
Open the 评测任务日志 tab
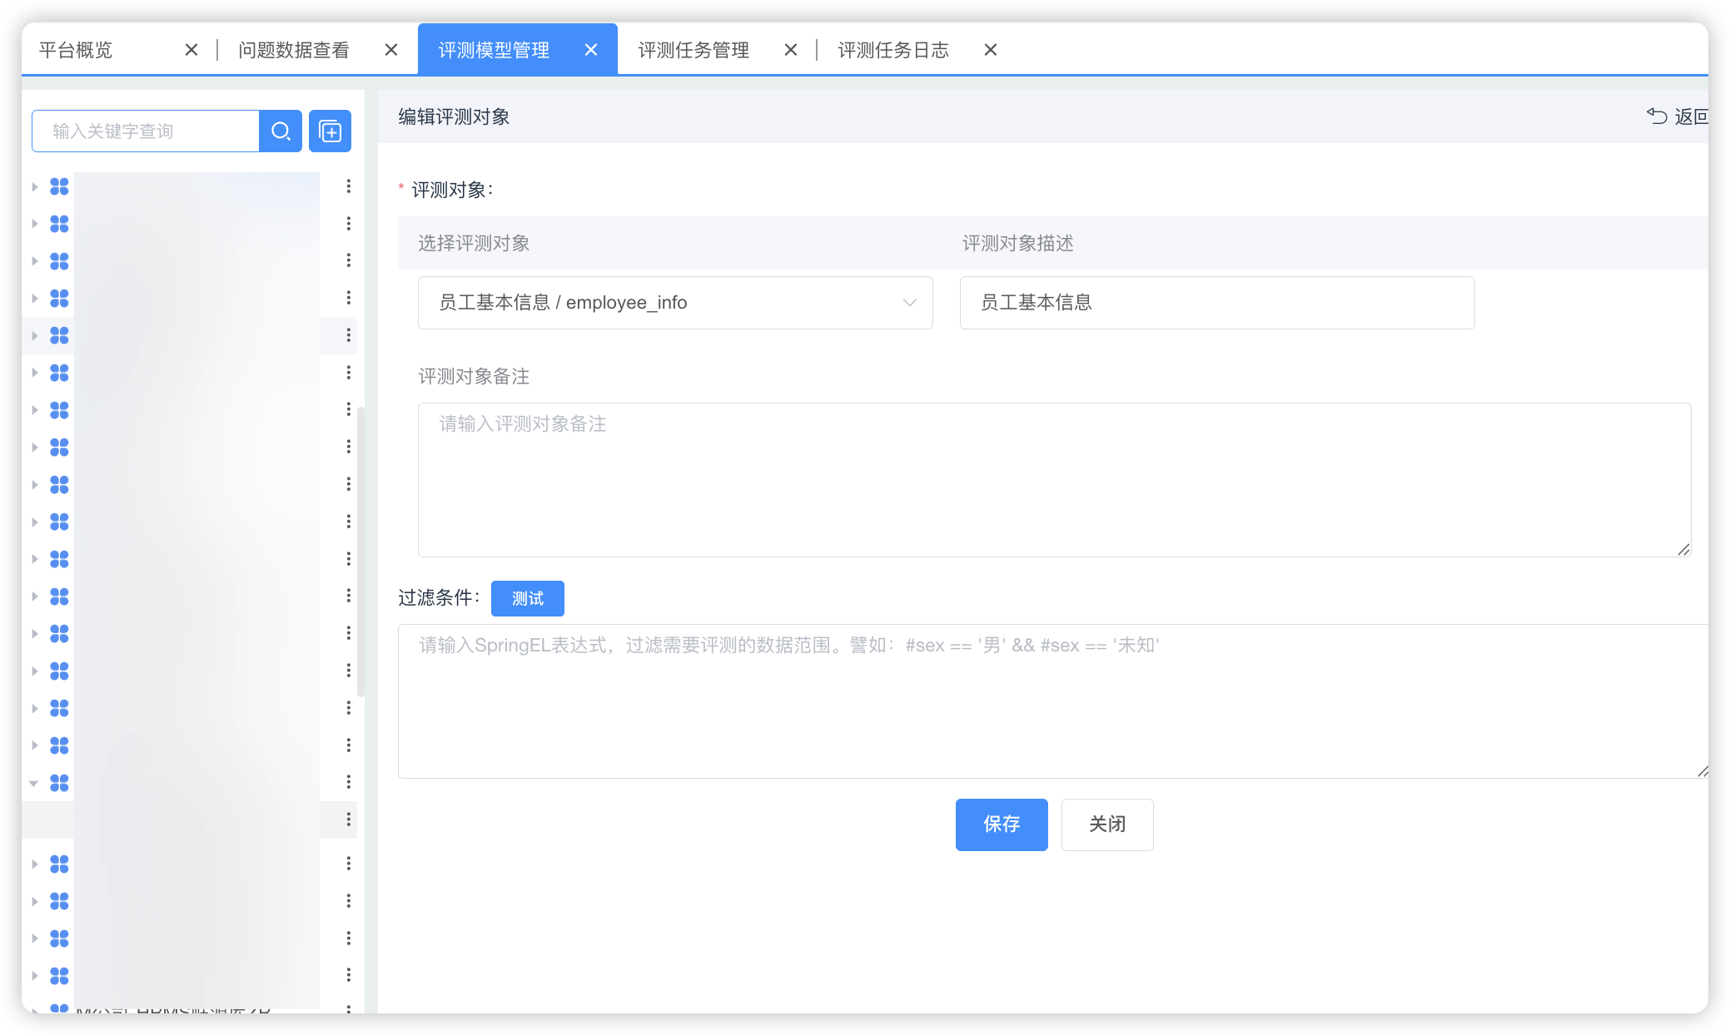tap(893, 50)
